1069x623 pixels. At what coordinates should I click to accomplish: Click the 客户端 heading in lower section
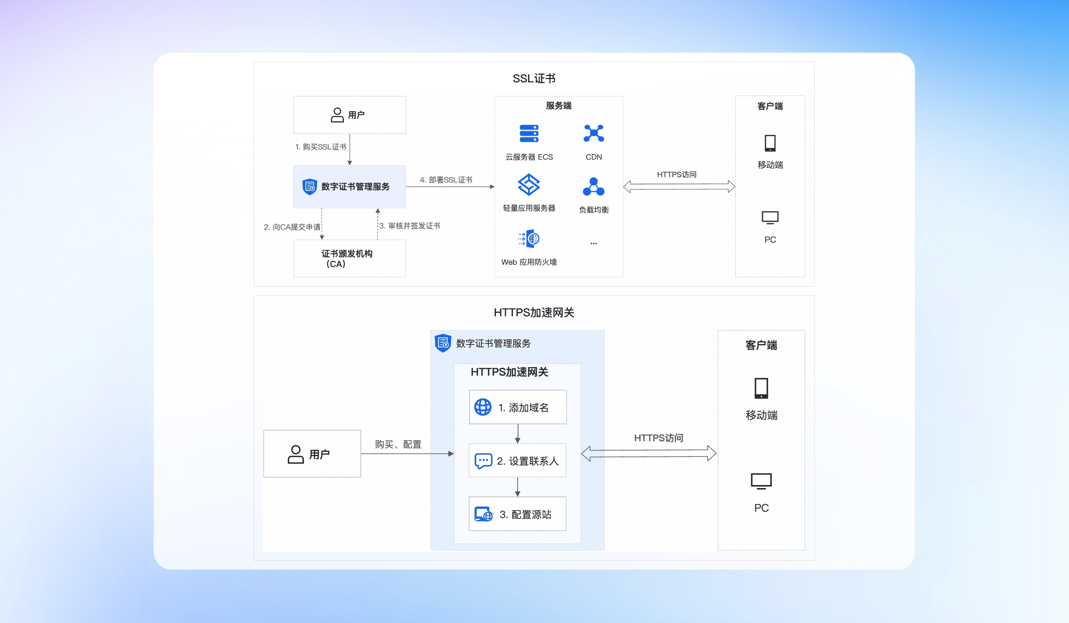click(x=761, y=345)
